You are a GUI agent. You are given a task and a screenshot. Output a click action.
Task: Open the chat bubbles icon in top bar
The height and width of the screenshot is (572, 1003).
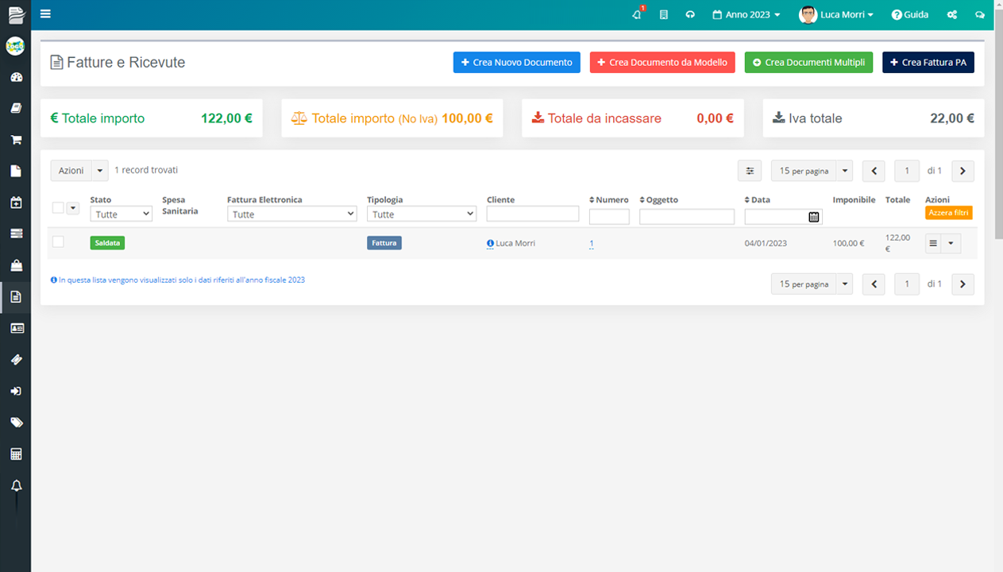[979, 14]
